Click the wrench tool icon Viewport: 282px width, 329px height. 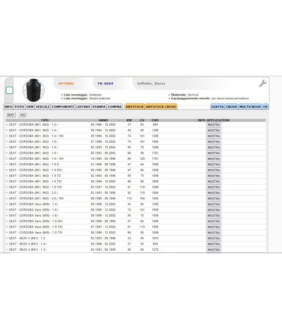[x=263, y=83]
